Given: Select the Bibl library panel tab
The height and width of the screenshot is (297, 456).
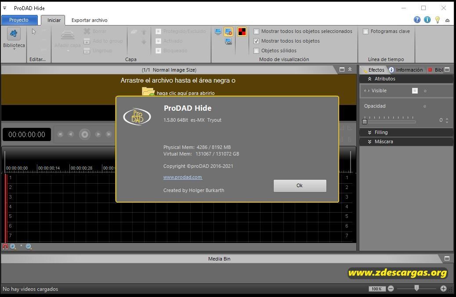Looking at the screenshot, I should tap(436, 70).
